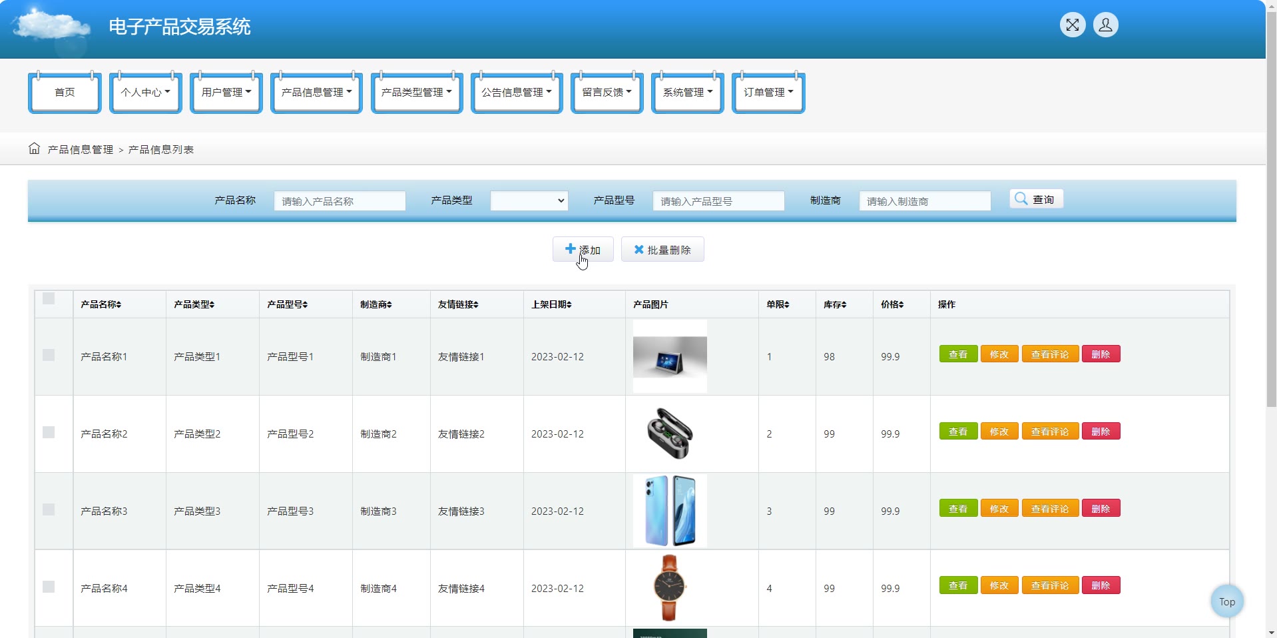1277x638 pixels.
Task: Open the user profile avatar icon
Action: point(1105,25)
